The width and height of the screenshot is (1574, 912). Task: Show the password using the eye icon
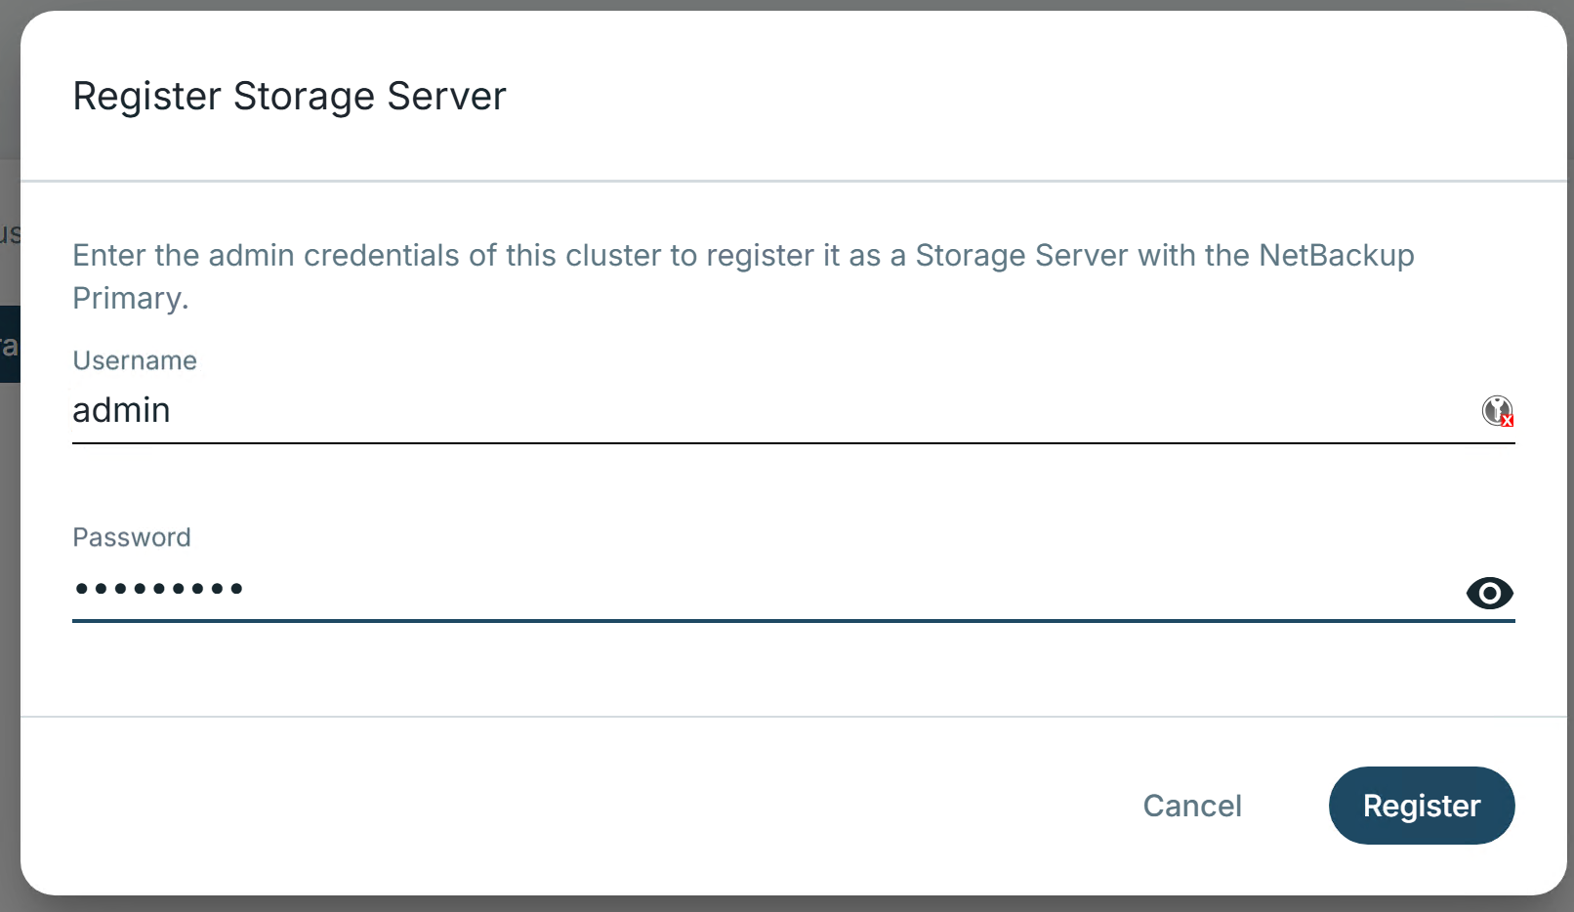pos(1489,593)
